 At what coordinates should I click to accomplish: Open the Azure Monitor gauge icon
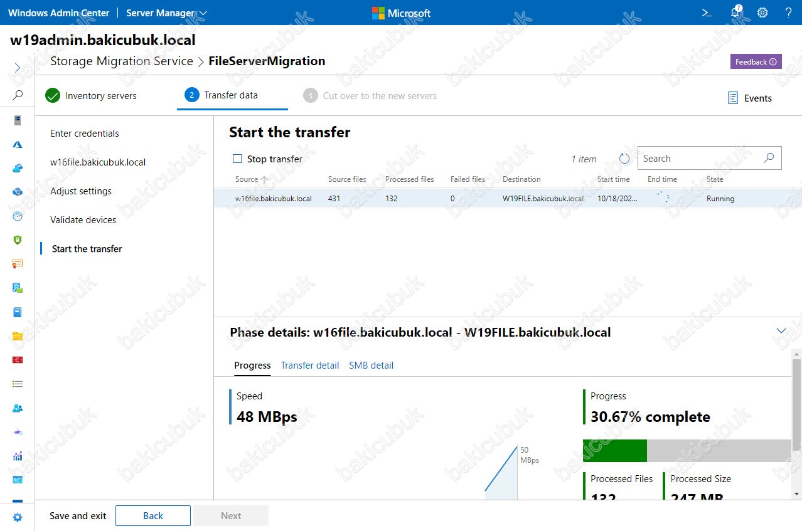click(x=18, y=216)
